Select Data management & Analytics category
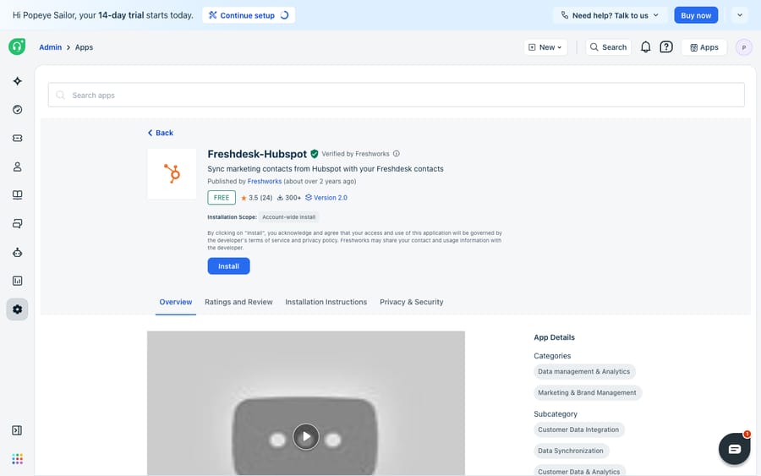This screenshot has height=476, width=761. (583, 372)
